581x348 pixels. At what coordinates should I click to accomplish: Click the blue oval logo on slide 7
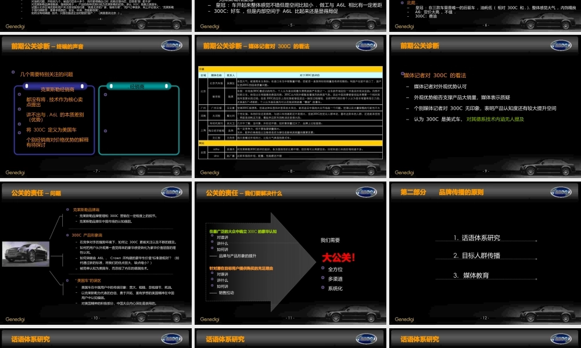click(x=171, y=45)
